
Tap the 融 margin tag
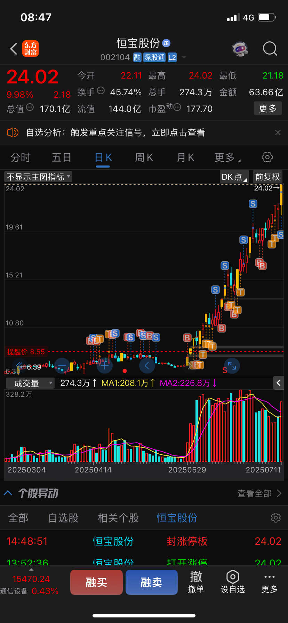coord(137,57)
